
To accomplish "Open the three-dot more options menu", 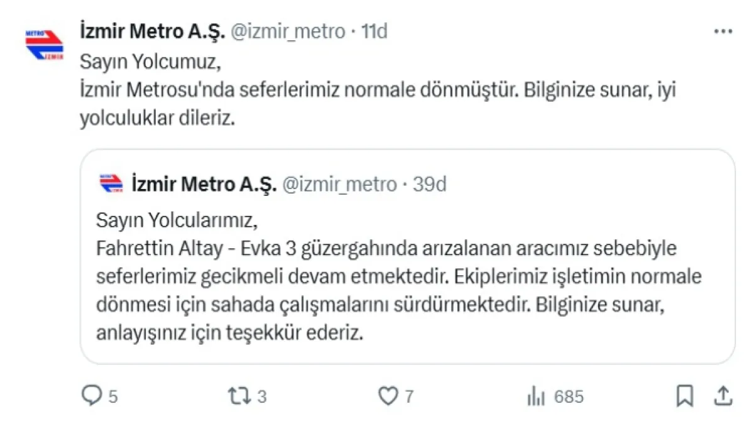I will [723, 31].
